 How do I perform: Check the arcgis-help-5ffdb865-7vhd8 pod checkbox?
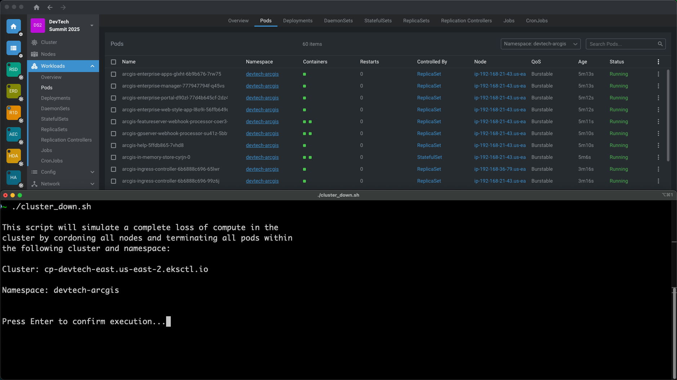click(113, 145)
